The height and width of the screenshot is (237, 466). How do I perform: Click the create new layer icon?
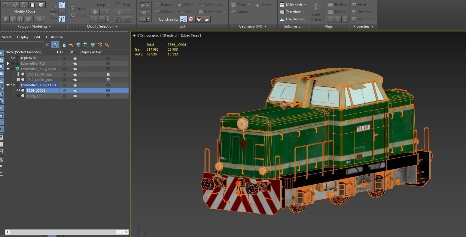coord(71,45)
